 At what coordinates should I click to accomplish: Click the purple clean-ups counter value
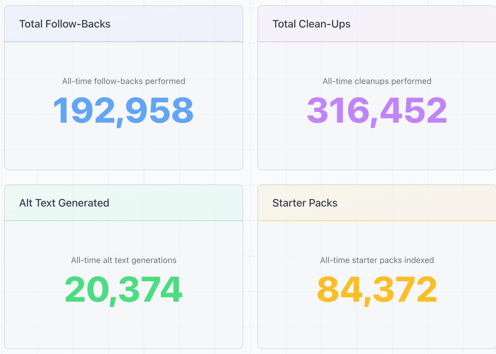(376, 110)
